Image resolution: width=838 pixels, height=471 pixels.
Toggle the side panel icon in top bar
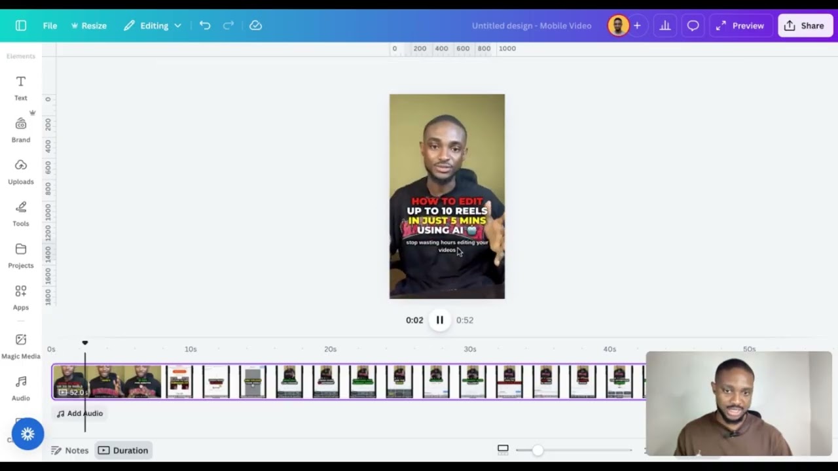pos(21,26)
